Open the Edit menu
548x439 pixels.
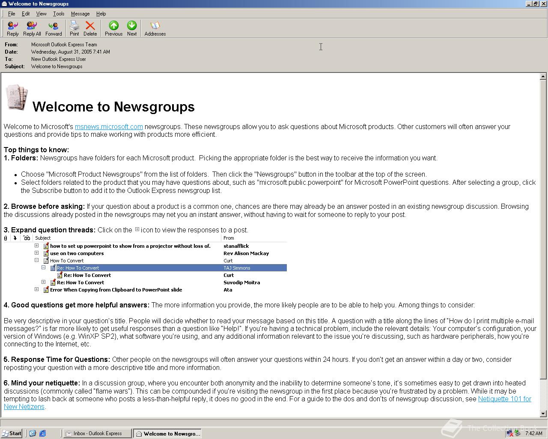pyautogui.click(x=26, y=14)
